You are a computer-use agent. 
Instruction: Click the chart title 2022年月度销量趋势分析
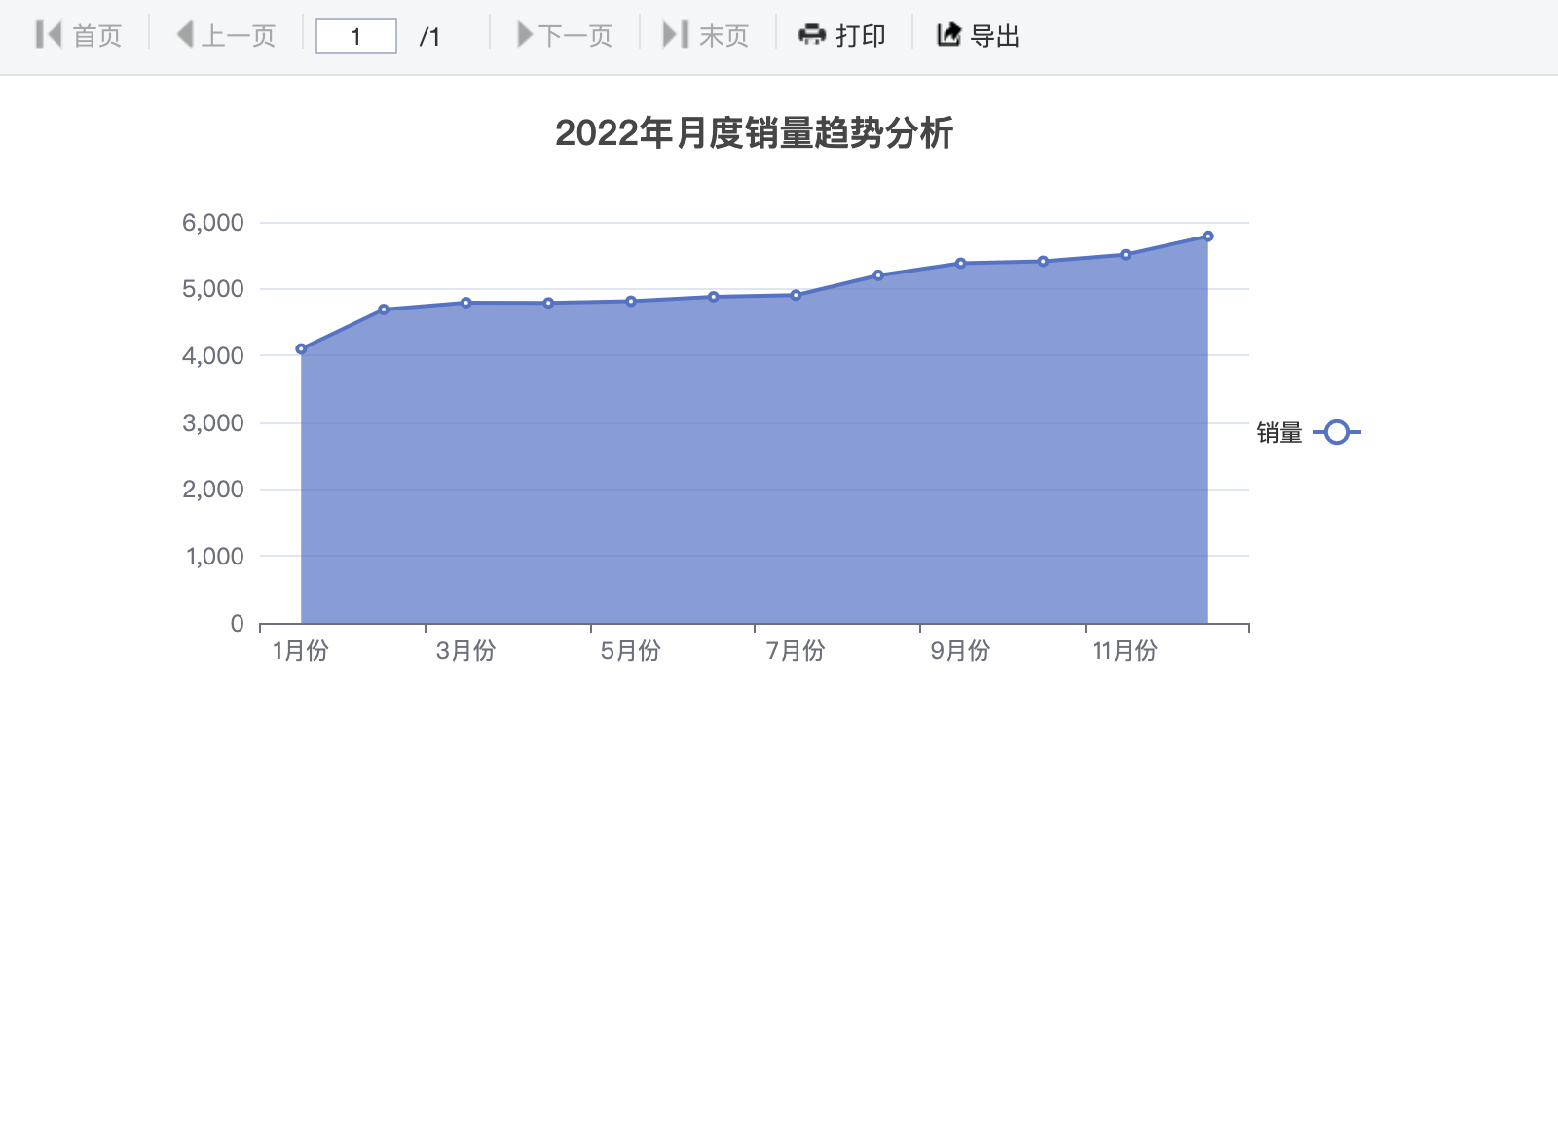(754, 133)
